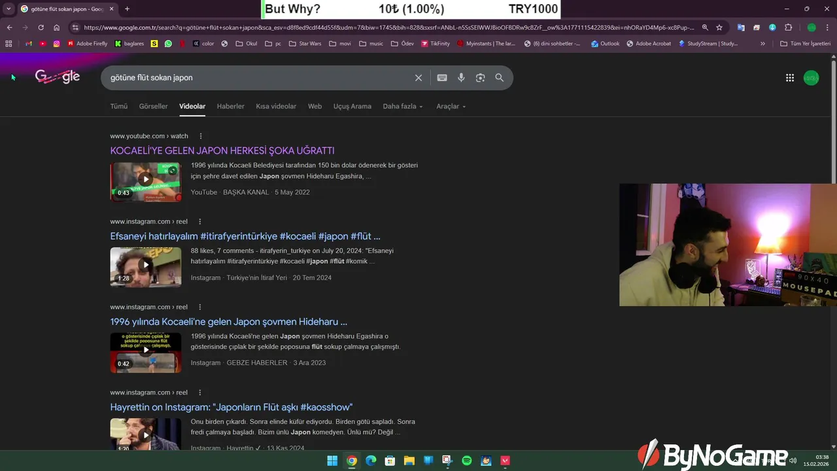Open the 'Outlook' bookmark
The width and height of the screenshot is (837, 471).
(x=606, y=44)
